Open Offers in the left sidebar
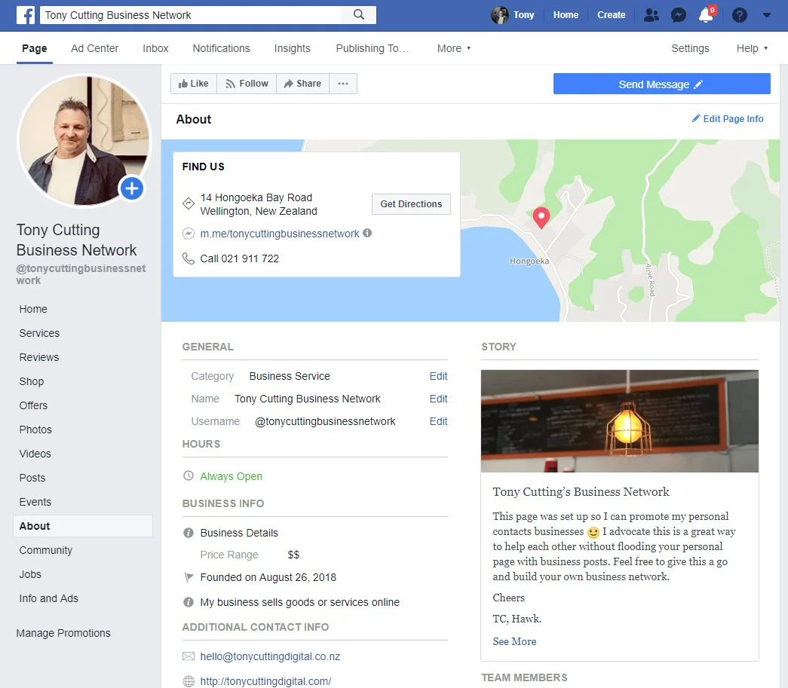 pyautogui.click(x=33, y=405)
